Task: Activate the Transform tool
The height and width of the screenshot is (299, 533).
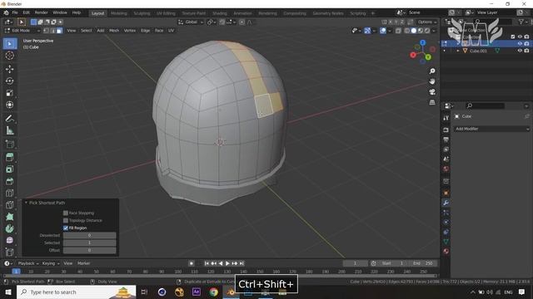Action: [x=9, y=105]
